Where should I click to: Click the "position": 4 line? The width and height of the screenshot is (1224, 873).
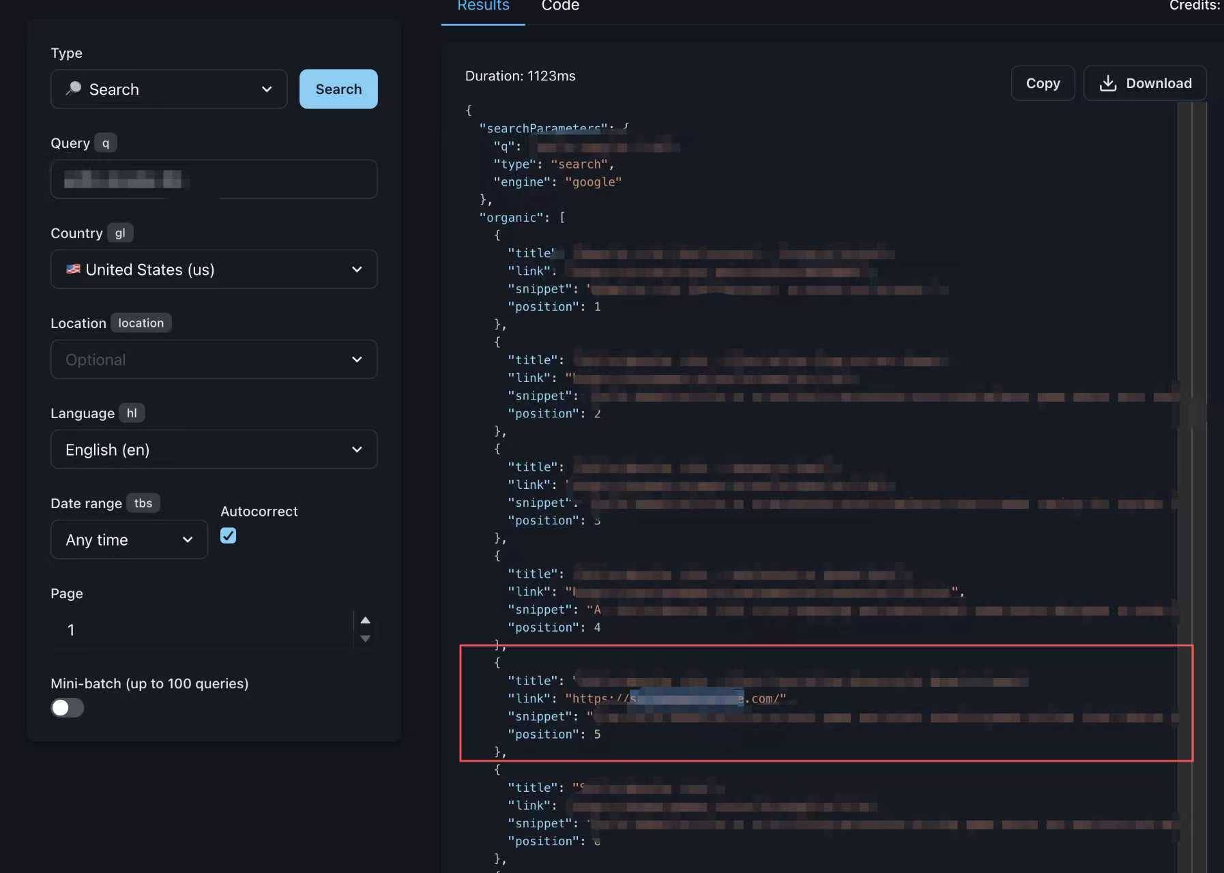(x=554, y=627)
